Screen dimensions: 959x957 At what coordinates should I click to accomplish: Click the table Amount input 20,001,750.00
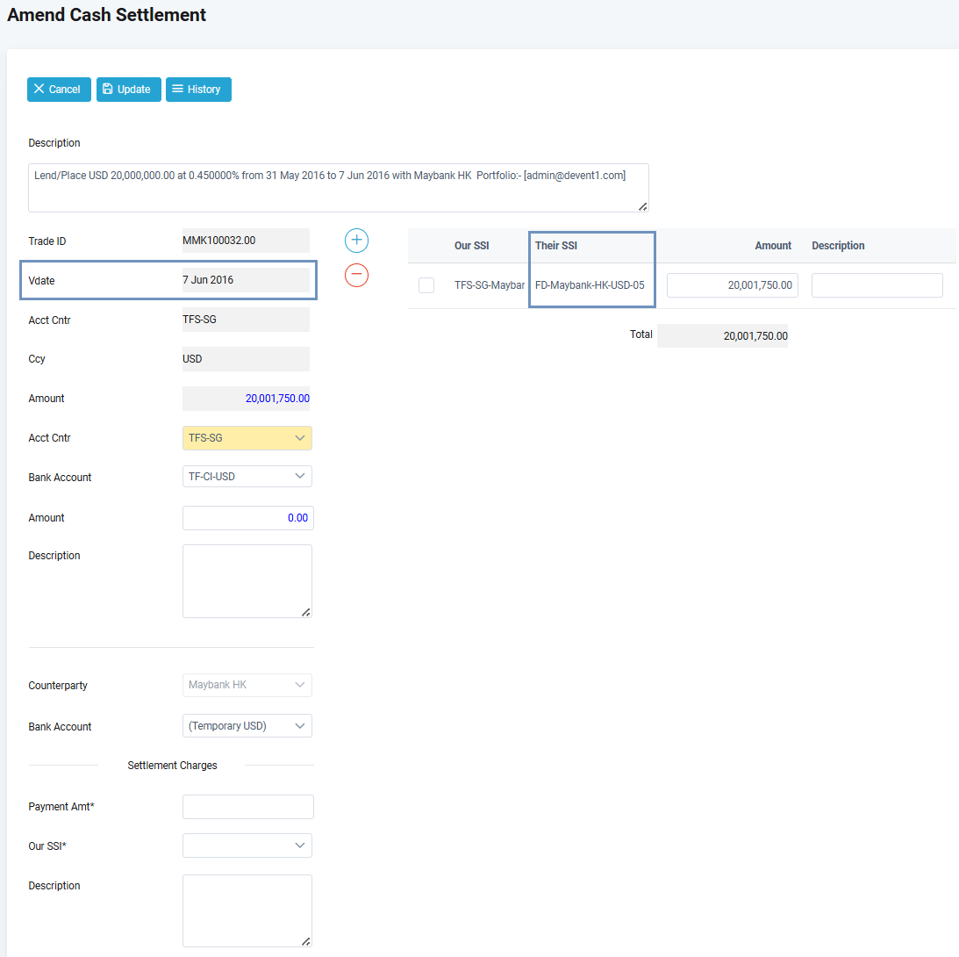732,285
